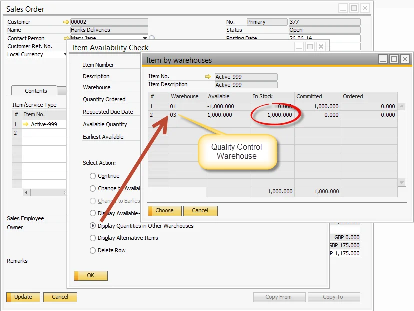Screen dimensions: 414x311
Task: Select the Continue radio option
Action: tap(93, 176)
